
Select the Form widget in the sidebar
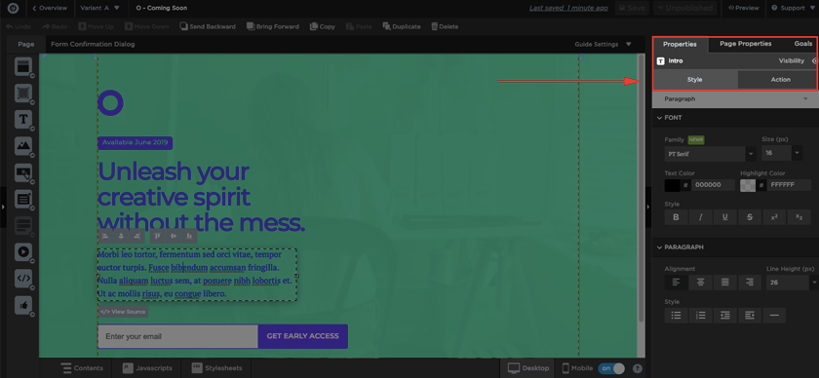[23, 199]
